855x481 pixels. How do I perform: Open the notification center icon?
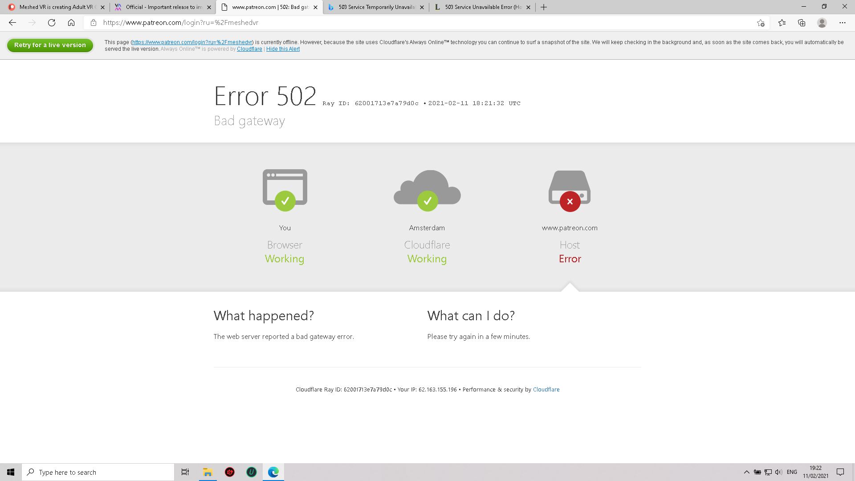click(840, 472)
